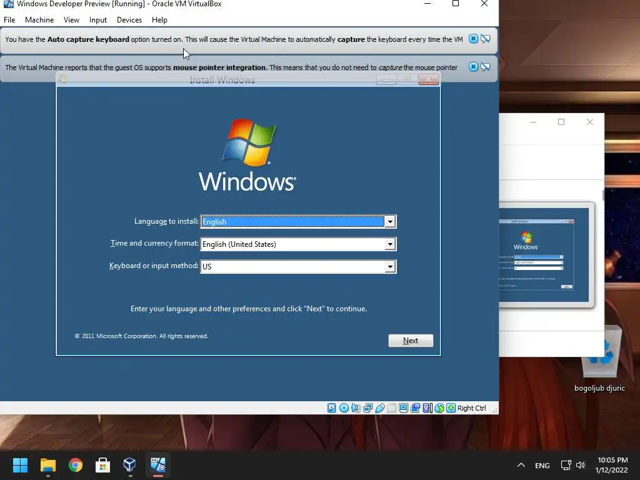Suppress future Auto capture keyboard messages
This screenshot has width=640, height=480.
pos(485,39)
